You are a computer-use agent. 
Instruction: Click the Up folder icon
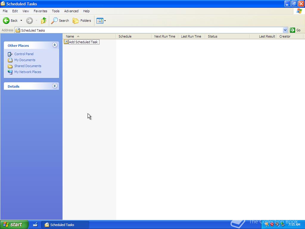click(x=43, y=21)
